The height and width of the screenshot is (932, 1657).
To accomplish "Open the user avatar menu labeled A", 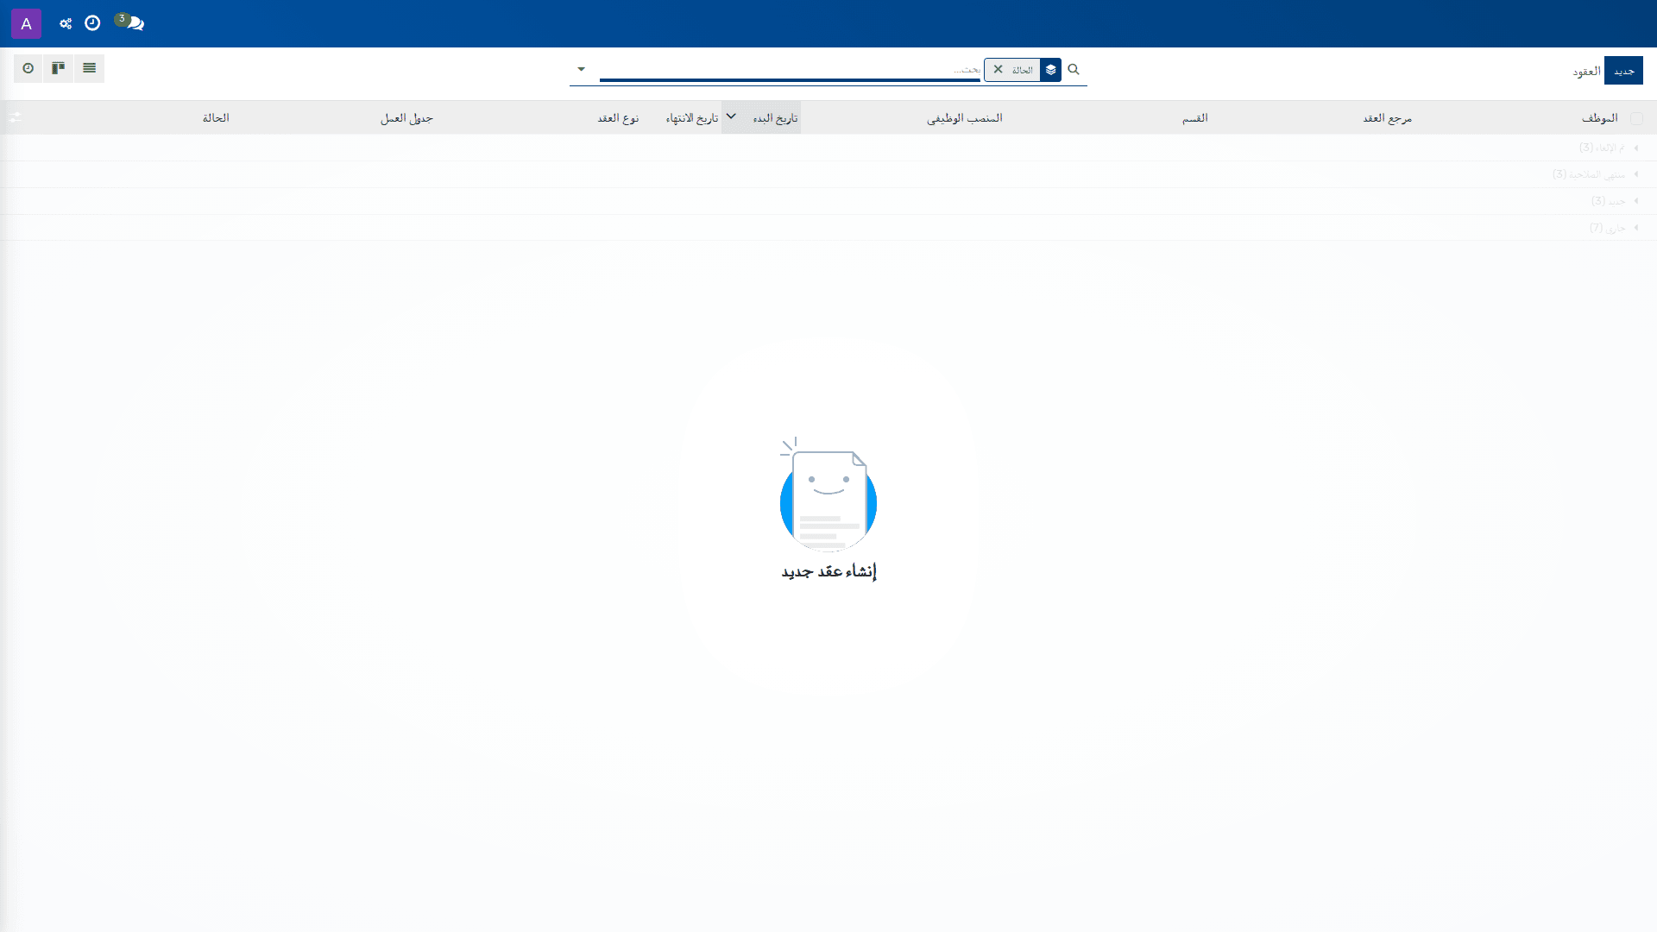I will 26,23.
